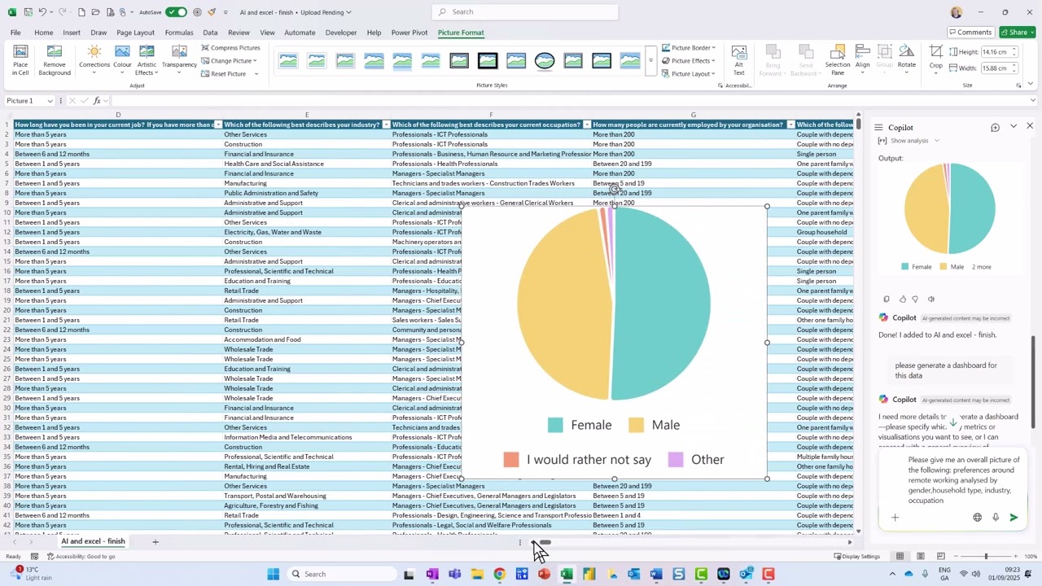The image size is (1042, 586).
Task: Open the File menu
Action: (15, 33)
